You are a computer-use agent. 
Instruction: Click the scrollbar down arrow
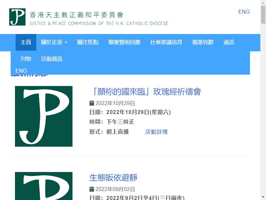pyautogui.click(x=263, y=197)
